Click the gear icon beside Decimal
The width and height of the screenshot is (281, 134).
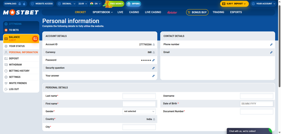tap(59, 4)
